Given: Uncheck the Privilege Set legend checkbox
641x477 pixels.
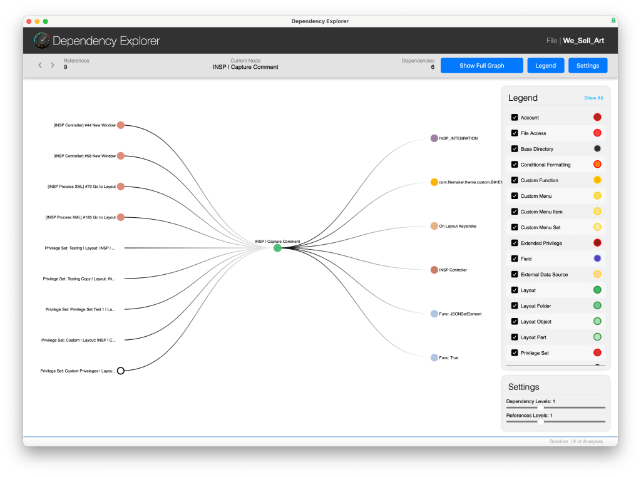Looking at the screenshot, I should pyautogui.click(x=515, y=353).
